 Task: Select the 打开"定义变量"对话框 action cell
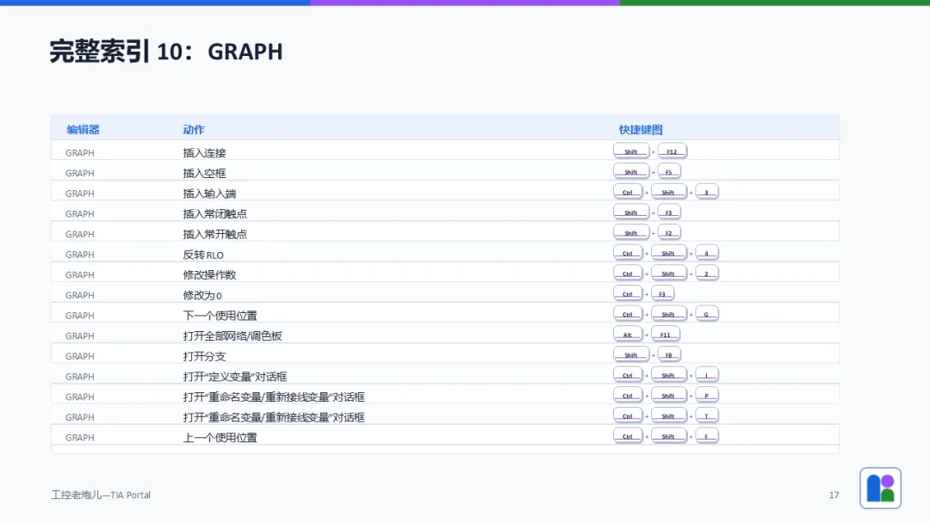point(235,377)
